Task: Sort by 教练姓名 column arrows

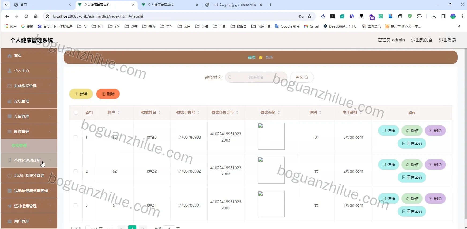Action: point(160,112)
